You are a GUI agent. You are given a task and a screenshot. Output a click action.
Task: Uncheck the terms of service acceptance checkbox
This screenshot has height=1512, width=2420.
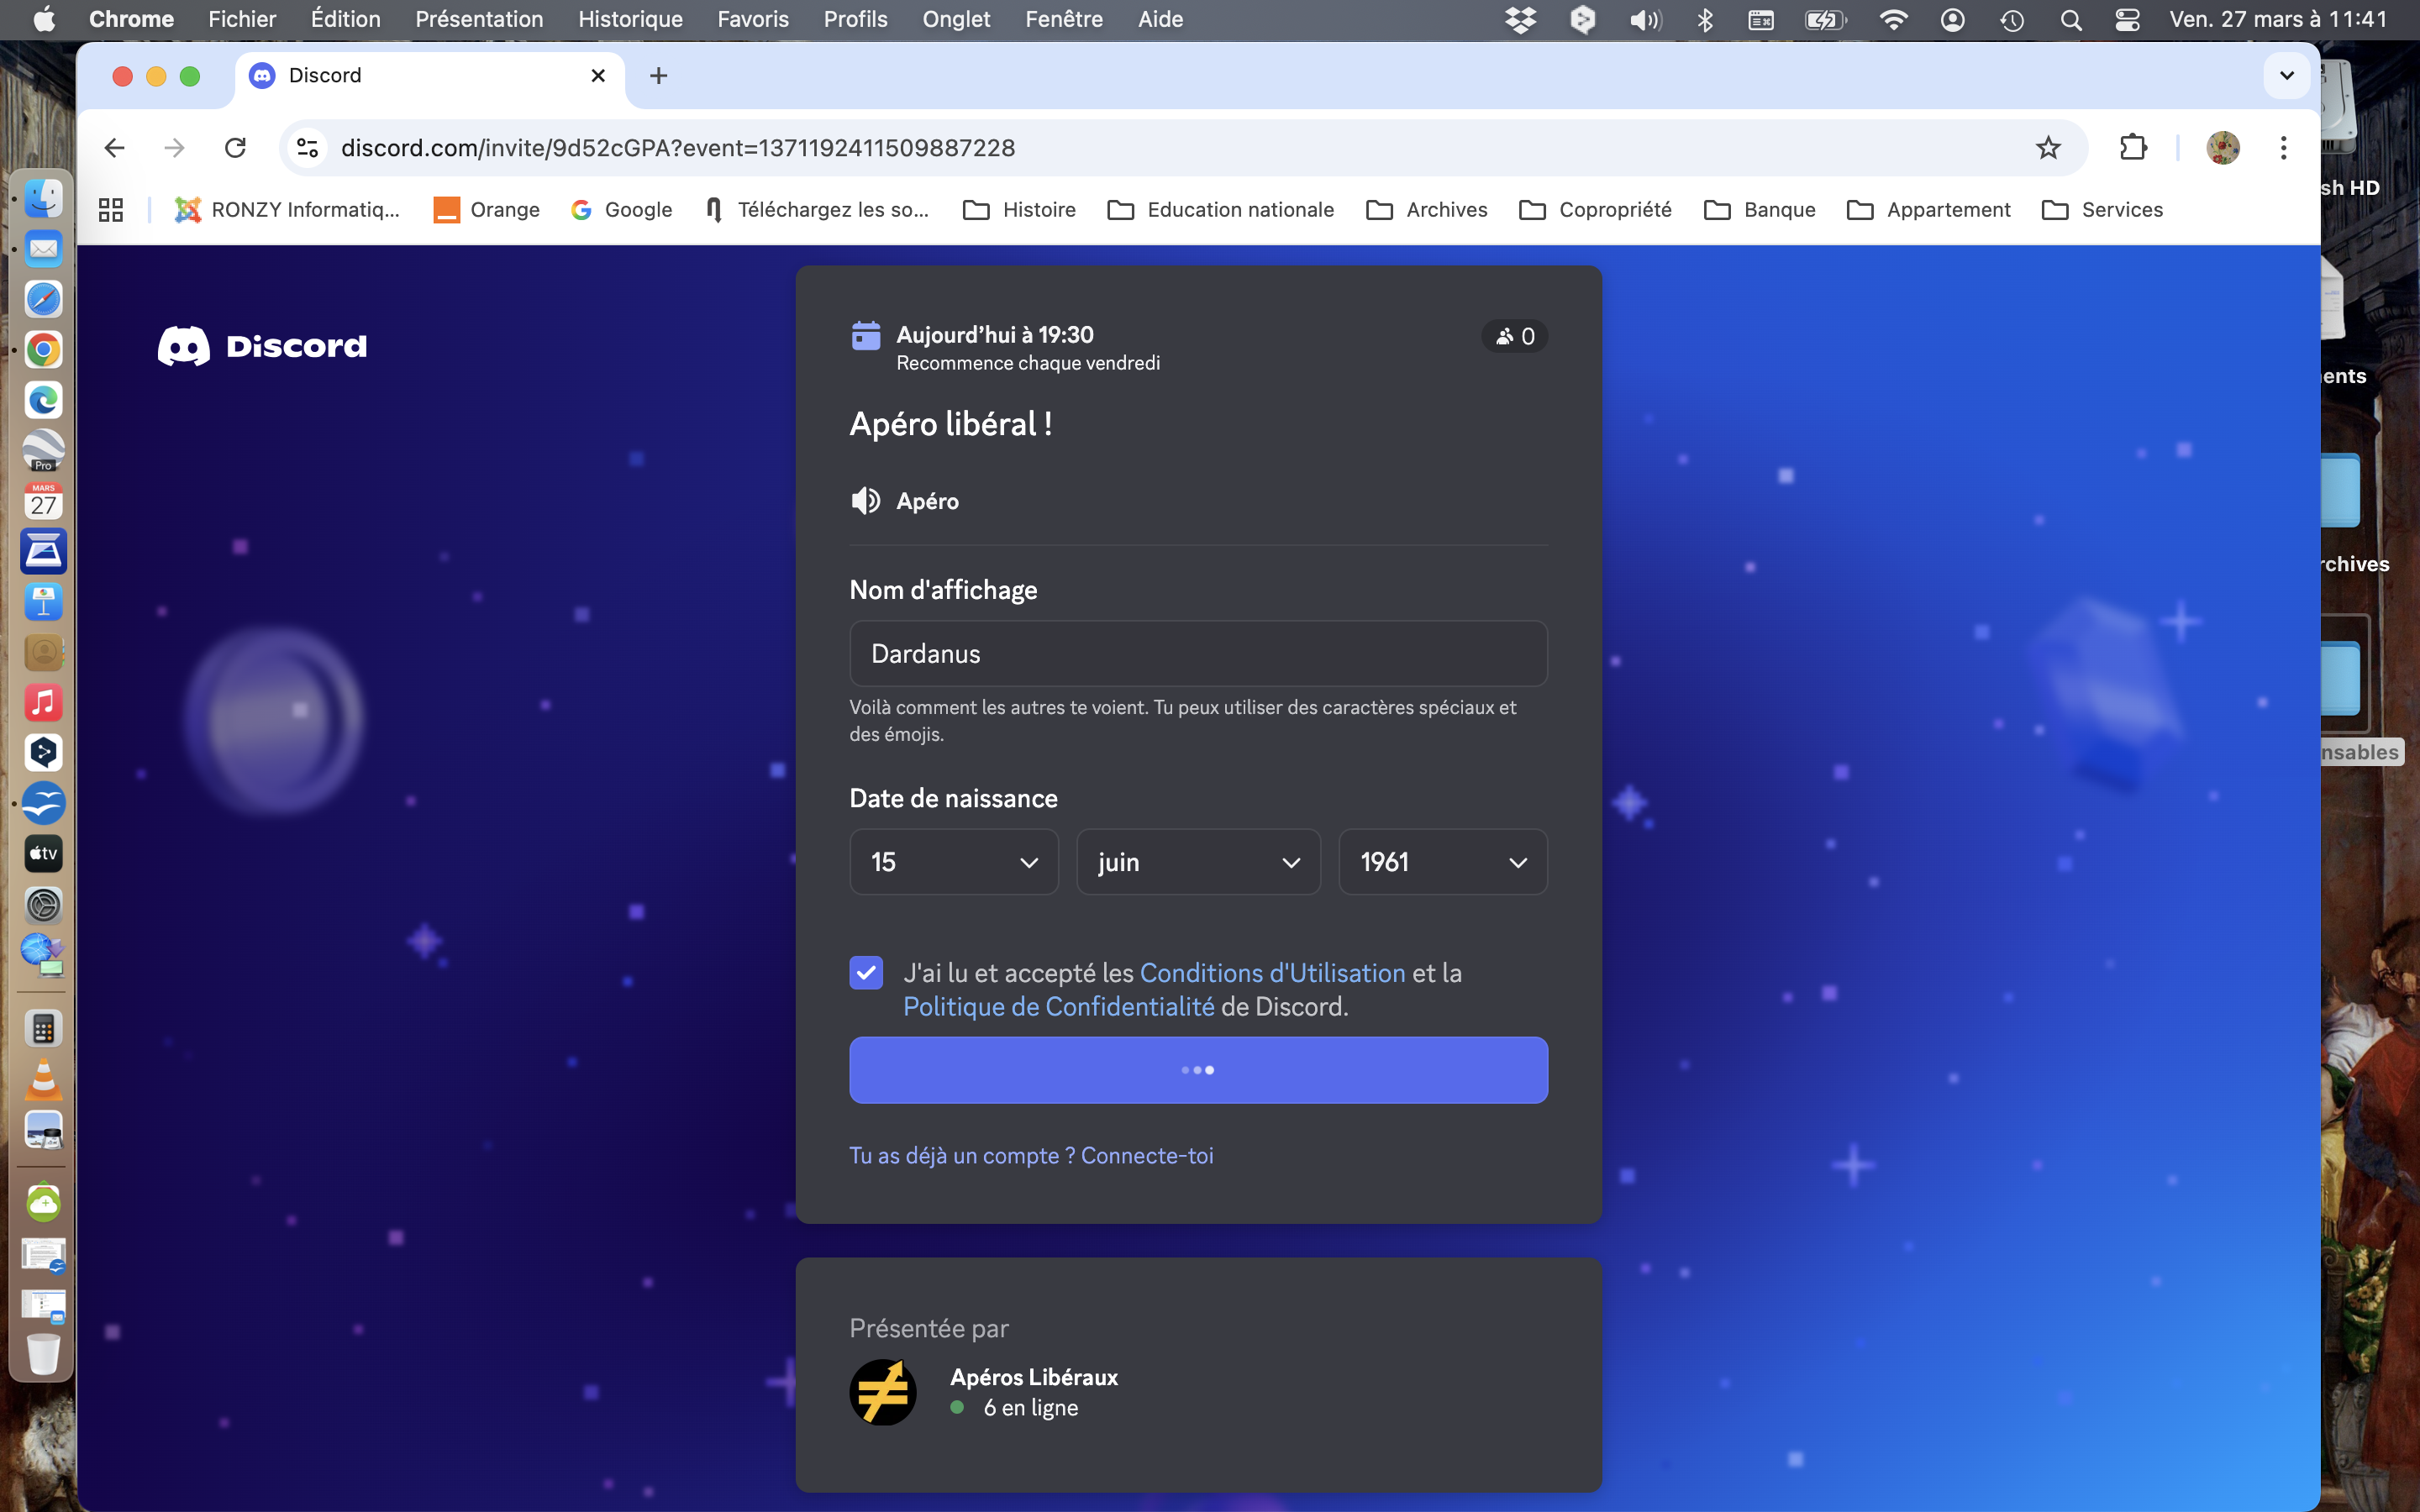pyautogui.click(x=866, y=972)
